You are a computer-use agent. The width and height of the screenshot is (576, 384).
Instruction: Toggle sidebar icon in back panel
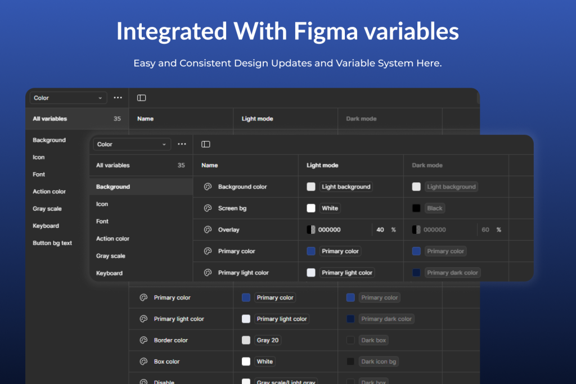pyautogui.click(x=141, y=98)
